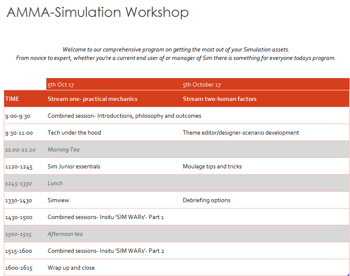The image size is (350, 276).
Task: Click the welcome message italic paragraph
Action: pos(176,54)
